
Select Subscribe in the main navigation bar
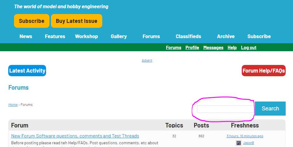pyautogui.click(x=259, y=36)
